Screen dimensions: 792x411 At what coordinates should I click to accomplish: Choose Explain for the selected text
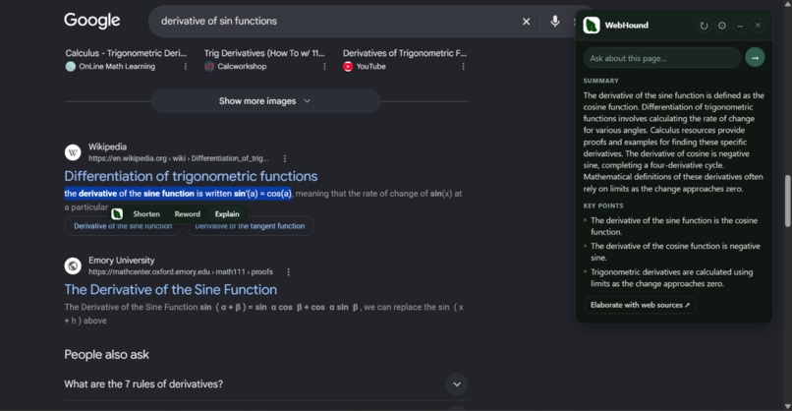pyautogui.click(x=227, y=213)
